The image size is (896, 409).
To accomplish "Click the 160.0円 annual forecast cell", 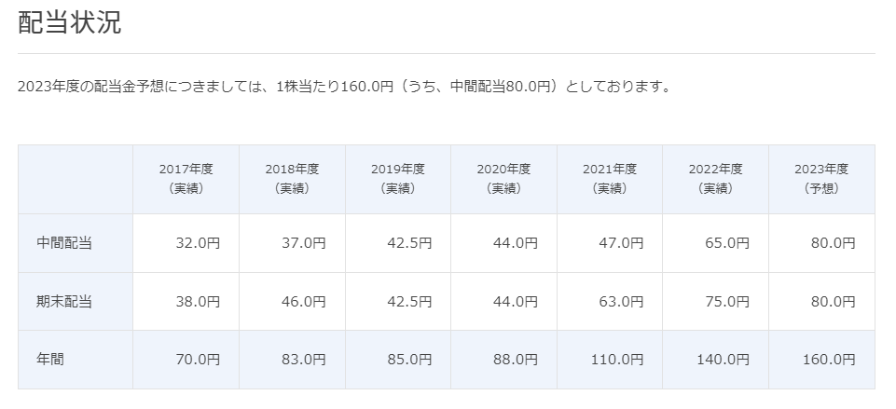I will tap(829, 359).
